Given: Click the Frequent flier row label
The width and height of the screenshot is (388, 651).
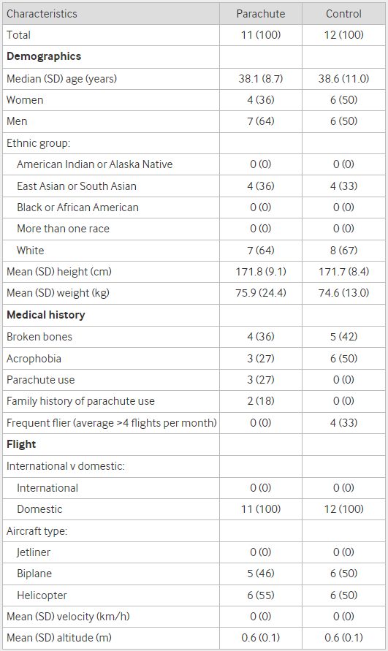Looking at the screenshot, I should coord(111,423).
